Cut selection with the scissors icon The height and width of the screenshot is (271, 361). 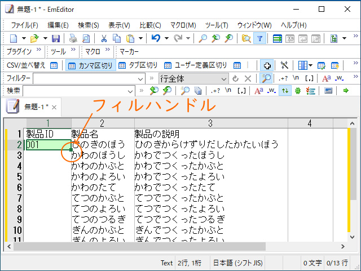click(x=104, y=38)
